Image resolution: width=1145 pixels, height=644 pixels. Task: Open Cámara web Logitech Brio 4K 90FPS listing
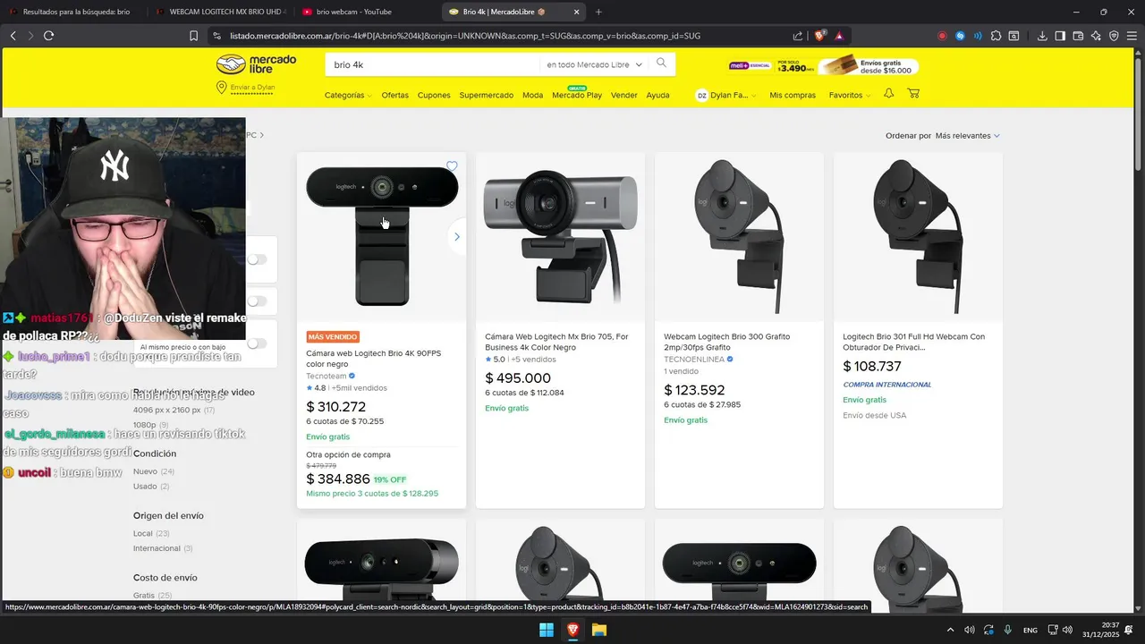(373, 359)
